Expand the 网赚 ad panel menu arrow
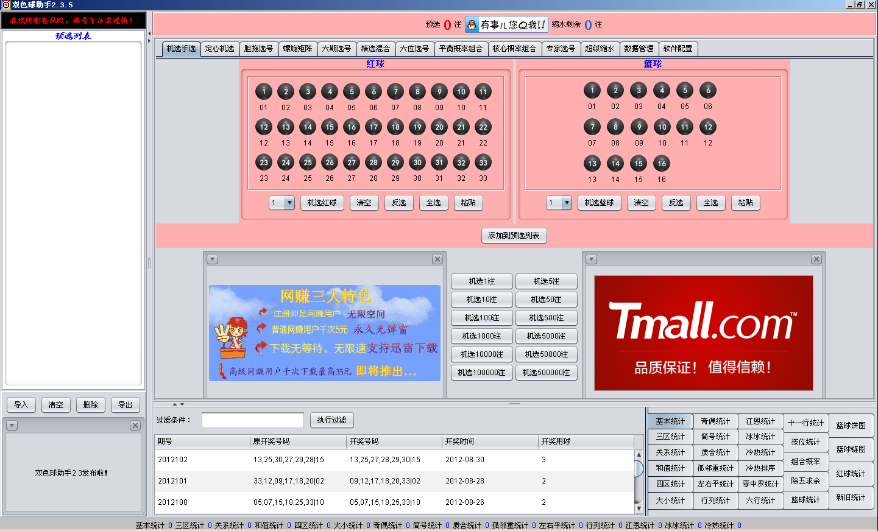The image size is (878, 531). (212, 259)
